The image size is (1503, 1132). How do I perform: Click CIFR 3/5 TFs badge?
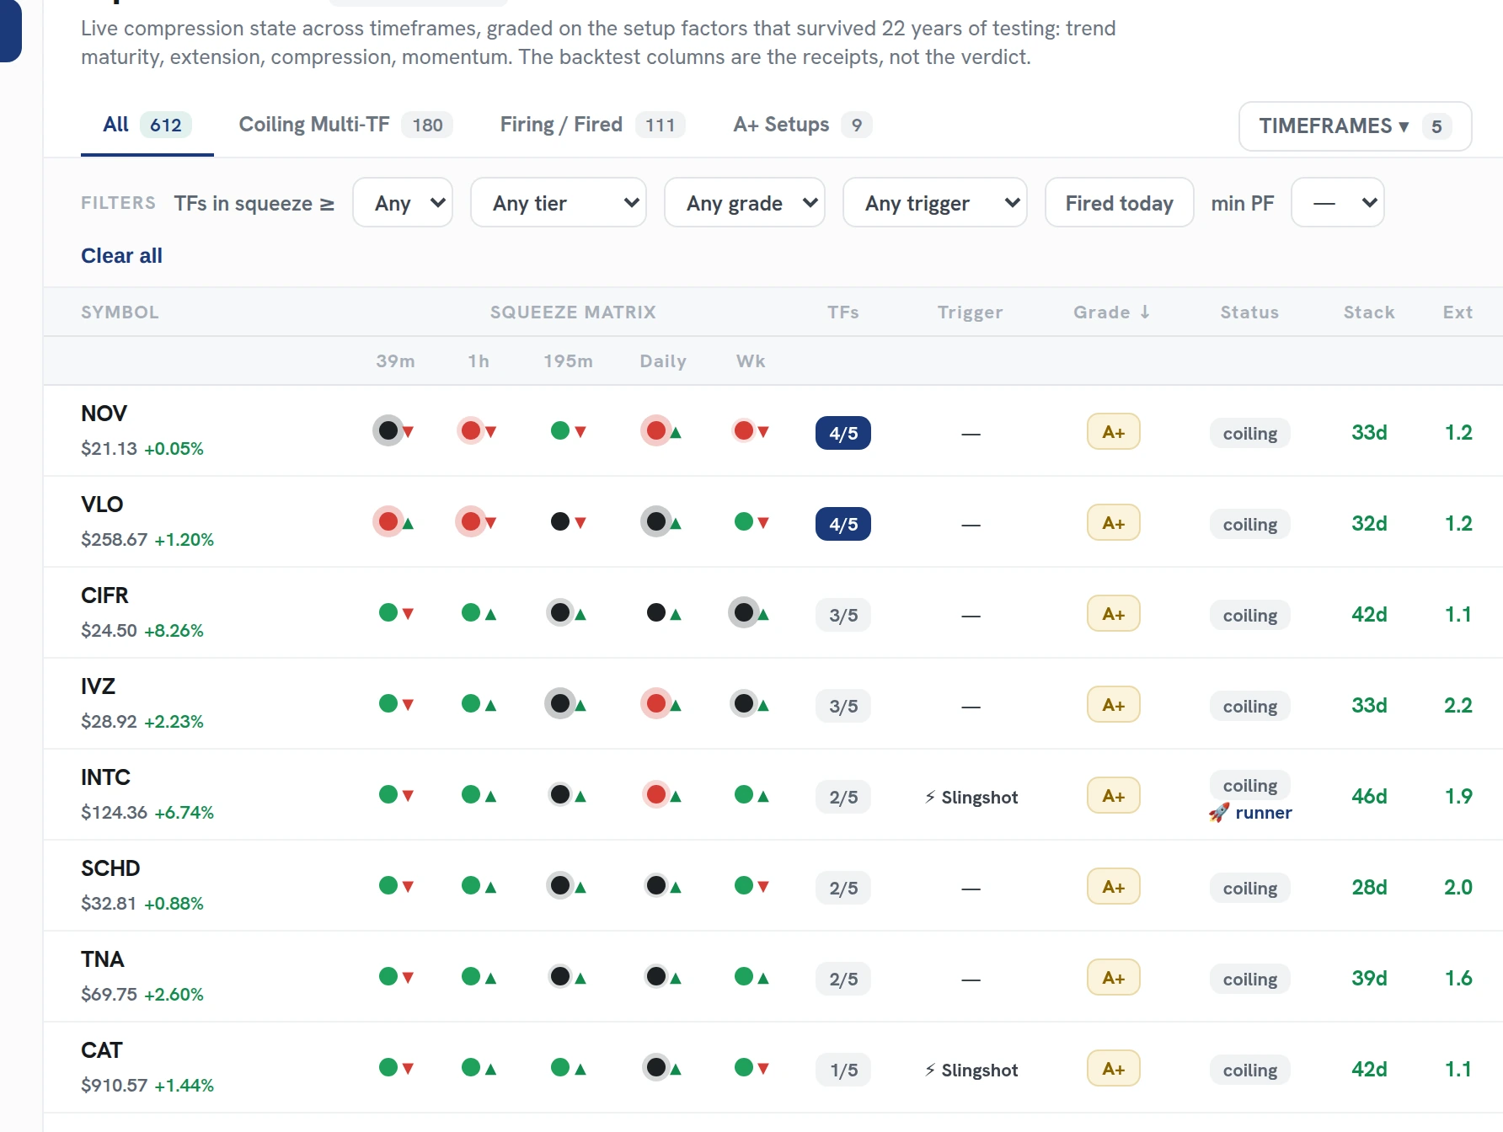point(843,615)
